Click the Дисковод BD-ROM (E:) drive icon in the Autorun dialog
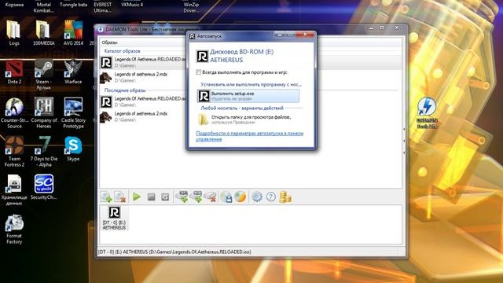The image size is (503, 283). tap(203, 56)
